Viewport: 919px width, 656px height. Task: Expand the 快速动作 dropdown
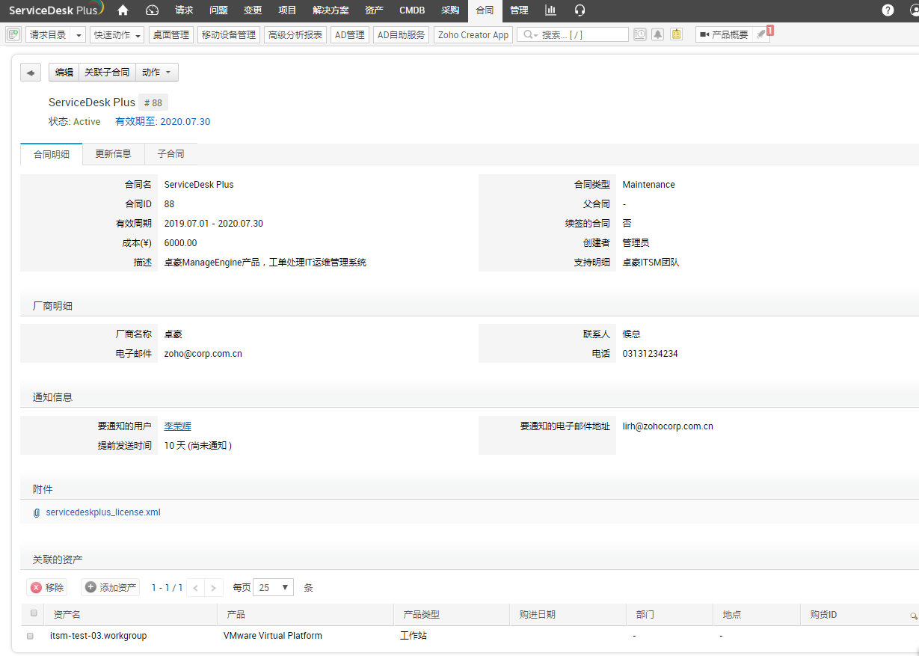(x=117, y=35)
